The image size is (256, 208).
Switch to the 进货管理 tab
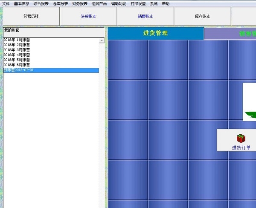(156, 33)
